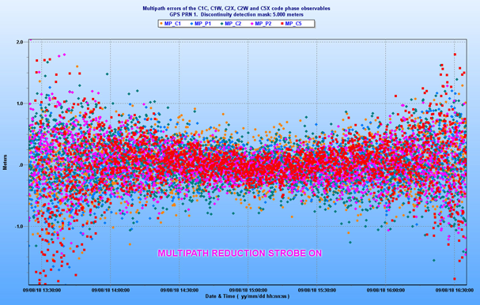Click the 1.0 y-axis tick label

pyautogui.click(x=20, y=104)
